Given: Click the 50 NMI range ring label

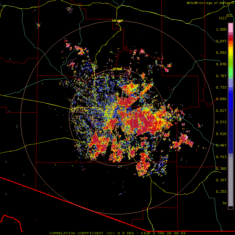Looking at the screenshot, I should (x=117, y=69).
